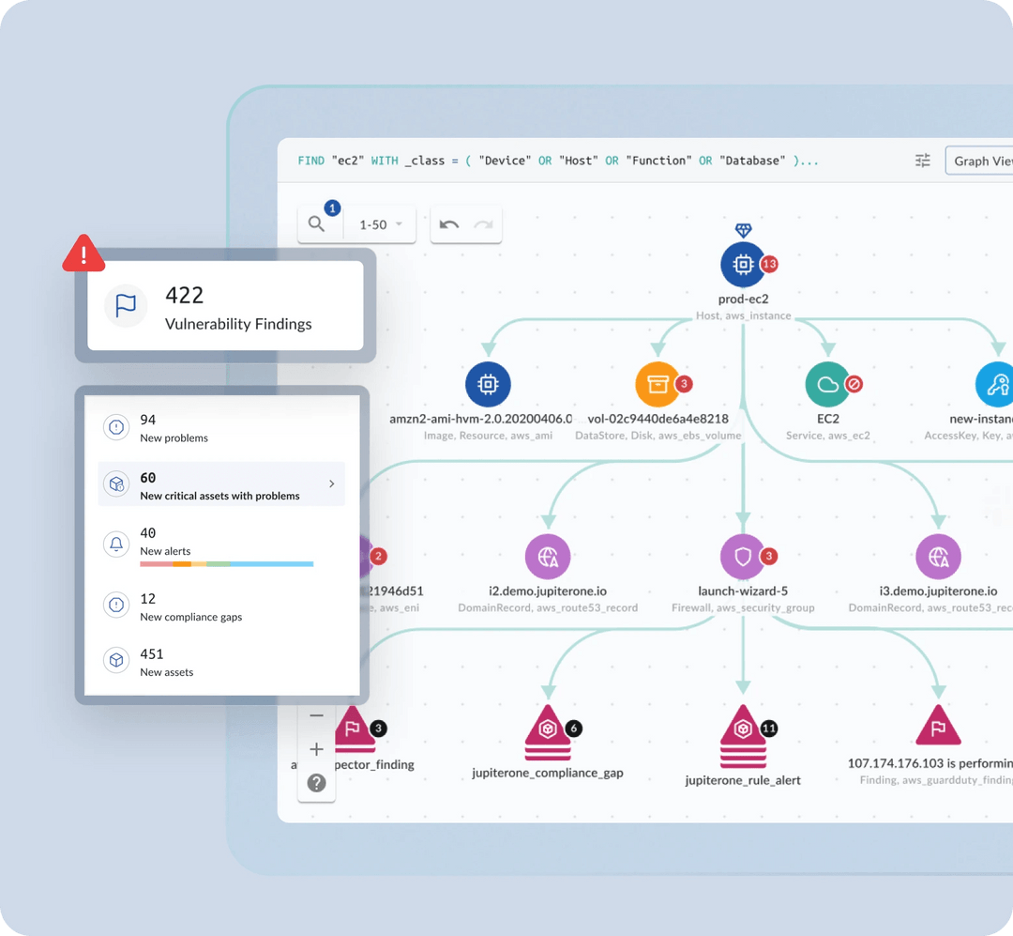This screenshot has height=936, width=1013.
Task: Switch to Graph View
Action: pyautogui.click(x=983, y=160)
